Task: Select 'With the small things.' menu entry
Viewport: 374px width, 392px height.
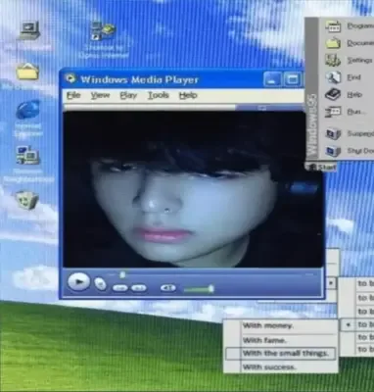Action: coord(281,354)
